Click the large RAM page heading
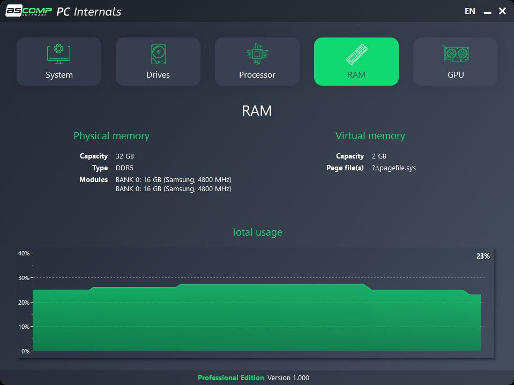The width and height of the screenshot is (514, 385). pos(257,111)
